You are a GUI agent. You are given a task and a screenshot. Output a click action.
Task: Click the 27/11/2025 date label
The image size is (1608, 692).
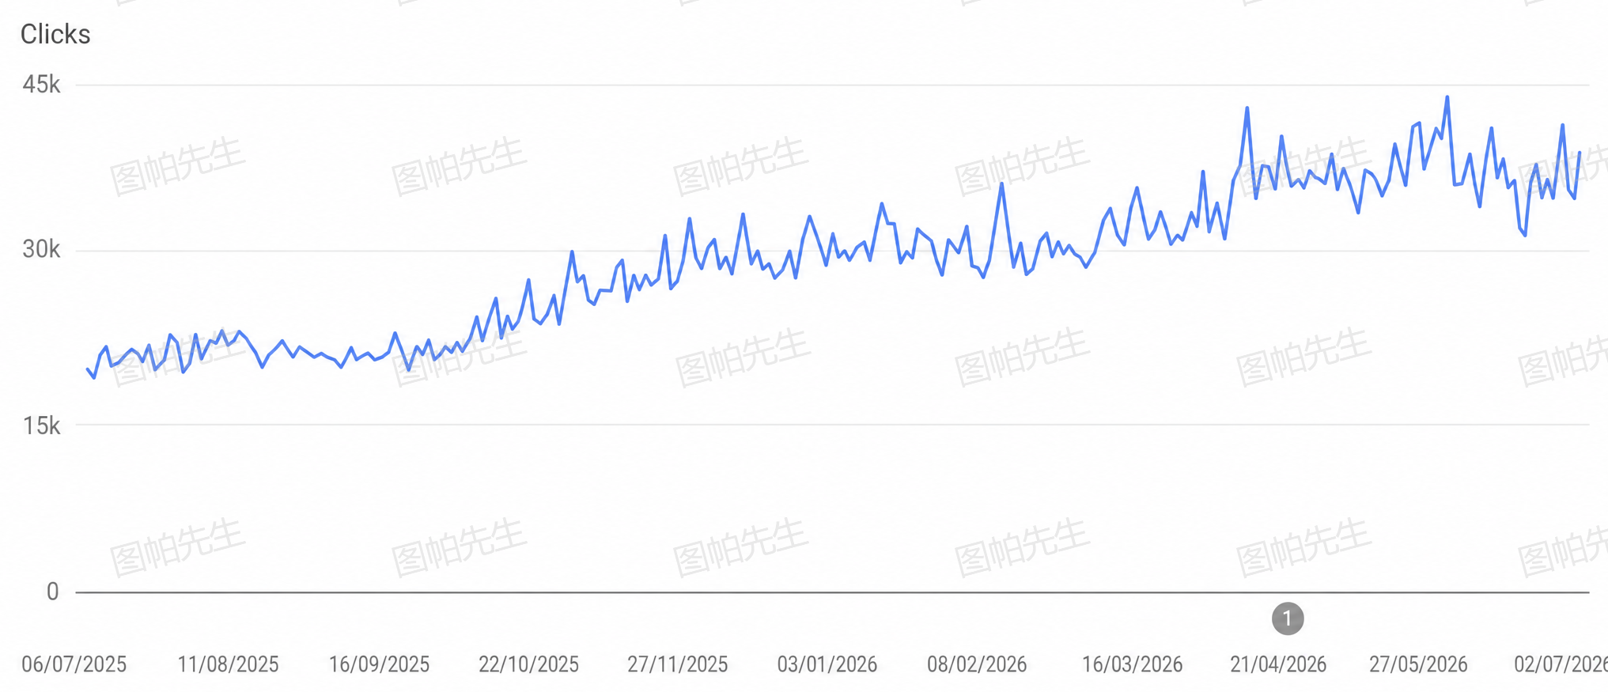(x=677, y=664)
